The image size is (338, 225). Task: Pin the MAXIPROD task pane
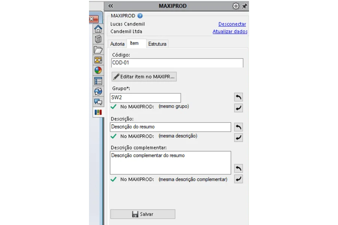click(x=244, y=6)
